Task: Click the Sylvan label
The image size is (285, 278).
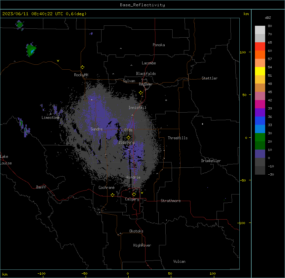Action: click(129, 81)
